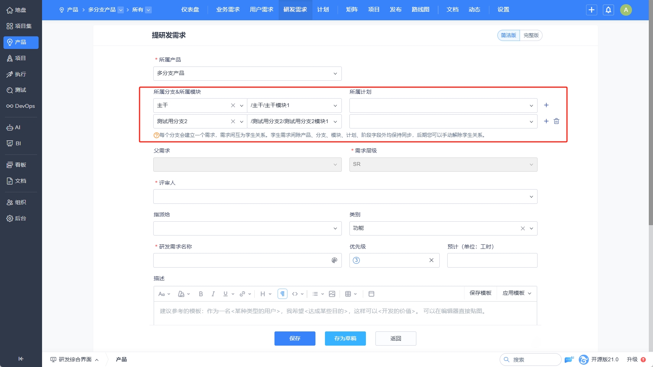Viewport: 653px width, 367px height.
Task: Click the italic formatting icon
Action: (x=213, y=294)
